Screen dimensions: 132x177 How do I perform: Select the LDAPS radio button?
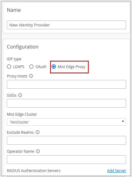(x=9, y=67)
